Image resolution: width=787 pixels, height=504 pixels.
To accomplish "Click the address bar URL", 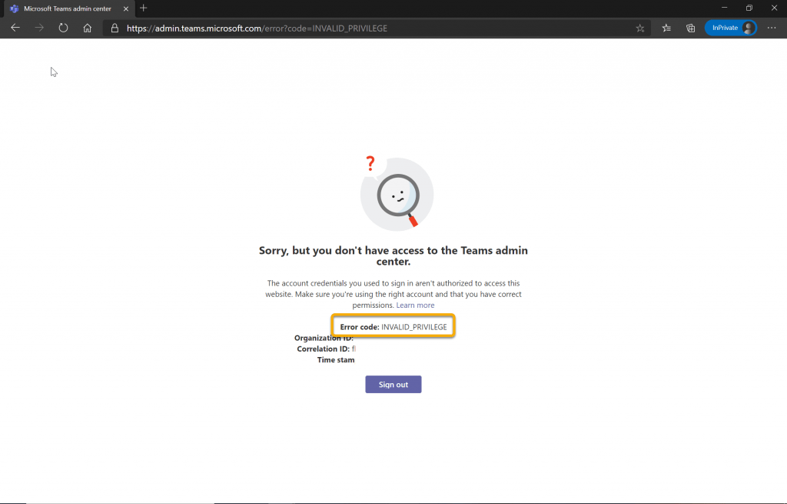I will pos(257,28).
